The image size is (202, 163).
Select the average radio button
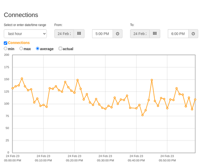coord(38,49)
